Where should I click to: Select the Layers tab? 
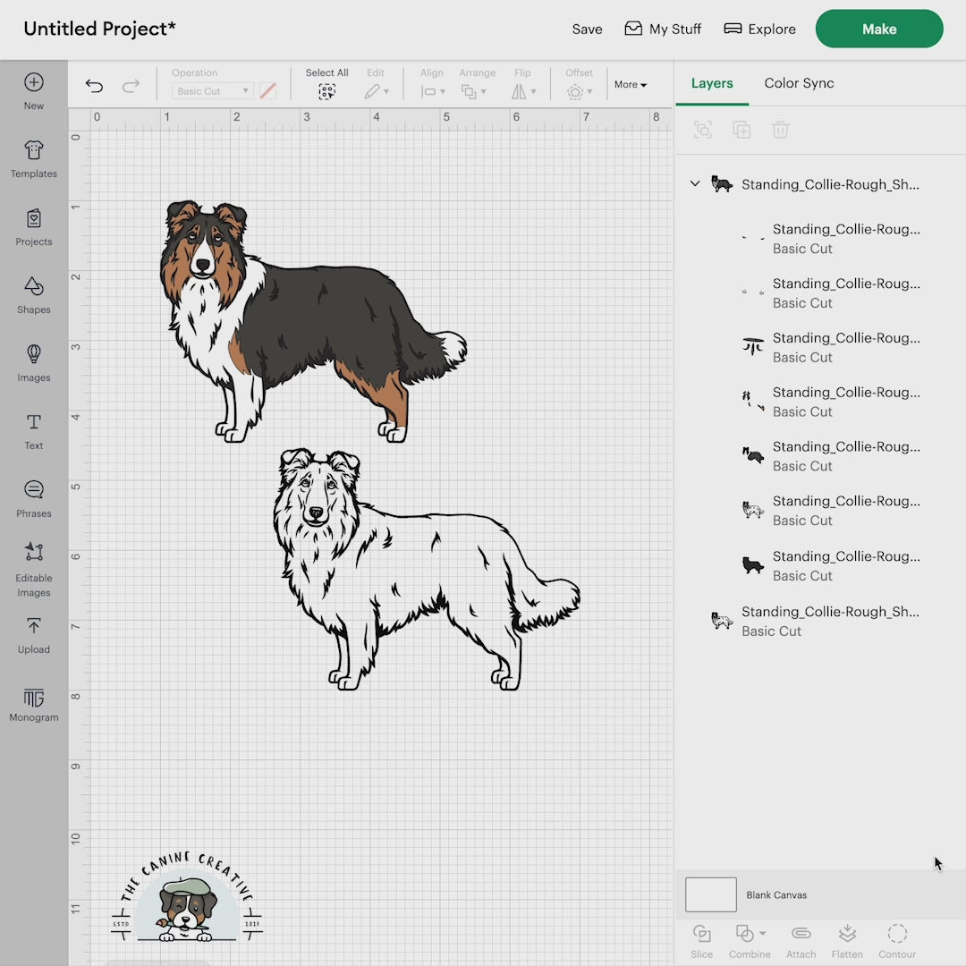point(712,83)
